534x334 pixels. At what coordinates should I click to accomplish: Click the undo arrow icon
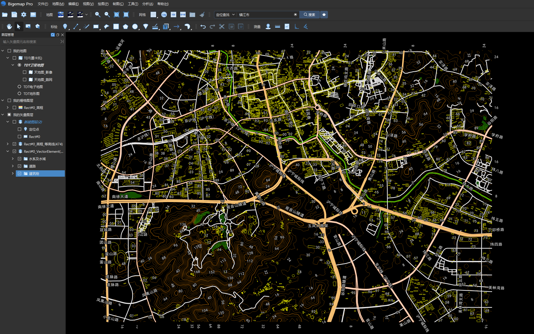click(x=203, y=26)
